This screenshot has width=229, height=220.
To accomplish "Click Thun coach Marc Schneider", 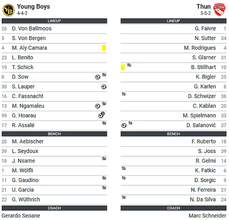I will pos(207,216).
